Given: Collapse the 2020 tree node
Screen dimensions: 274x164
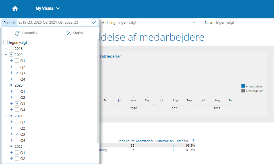Looking at the screenshot, I should point(6,85).
